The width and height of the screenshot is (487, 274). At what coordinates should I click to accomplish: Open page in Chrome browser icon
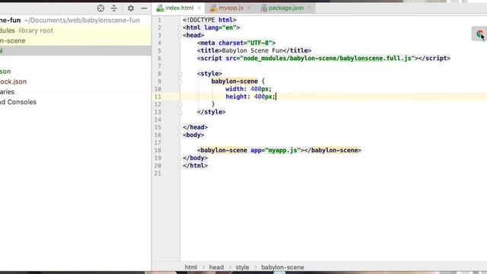[x=480, y=33]
